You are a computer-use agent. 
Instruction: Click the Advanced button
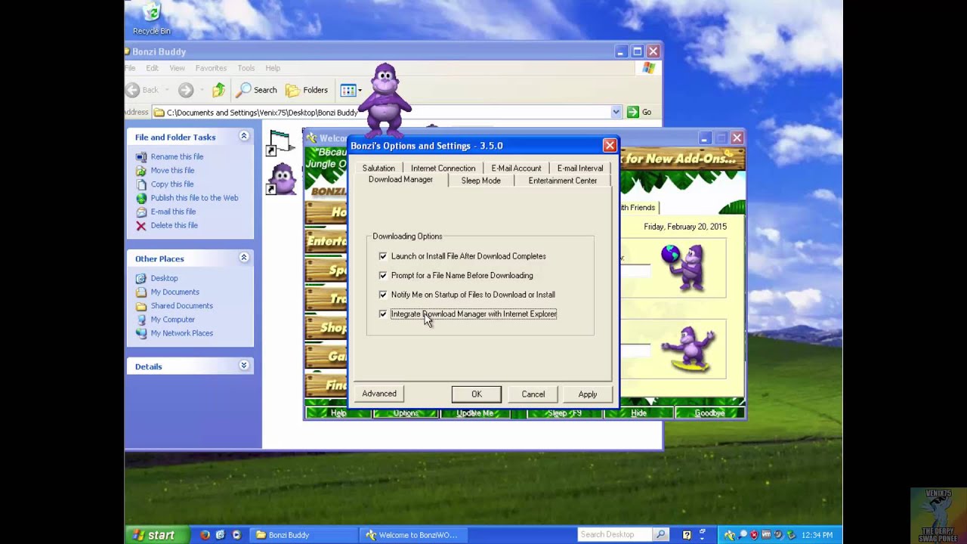click(379, 394)
